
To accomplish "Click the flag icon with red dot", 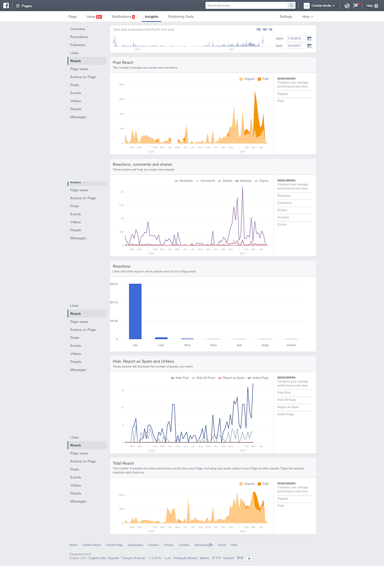I will [x=356, y=6].
